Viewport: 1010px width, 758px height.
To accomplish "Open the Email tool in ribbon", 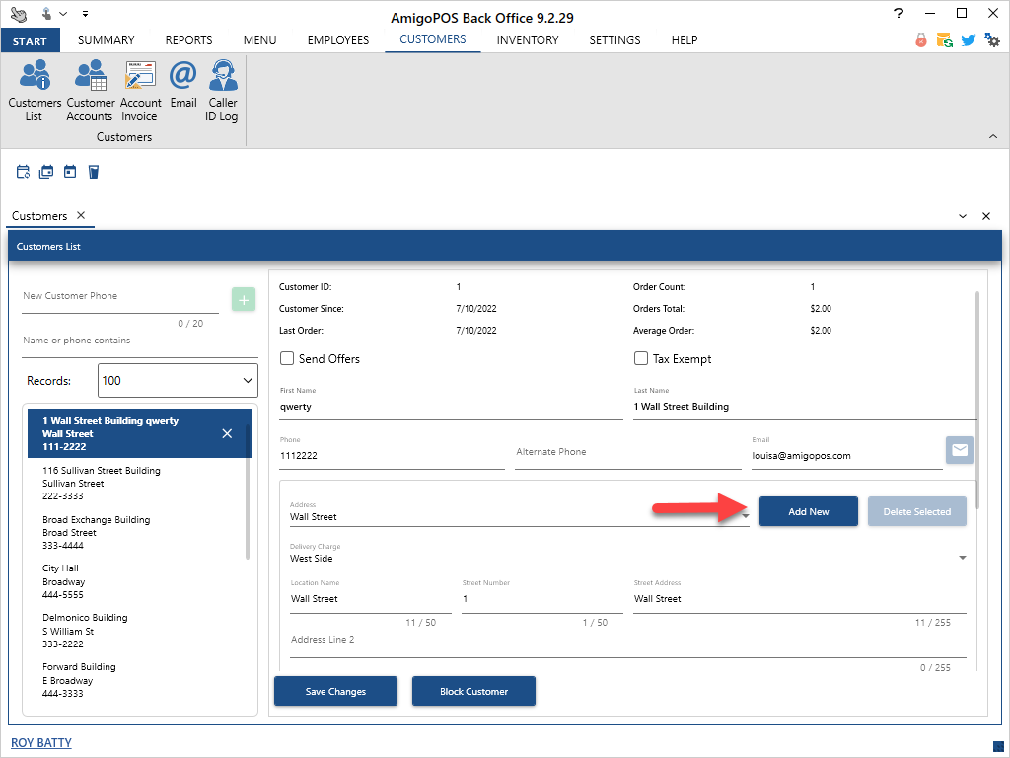I will tap(183, 90).
